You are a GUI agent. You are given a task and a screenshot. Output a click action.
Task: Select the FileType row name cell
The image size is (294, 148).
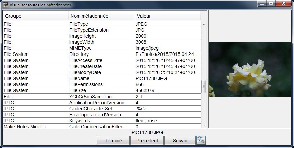click(102, 24)
